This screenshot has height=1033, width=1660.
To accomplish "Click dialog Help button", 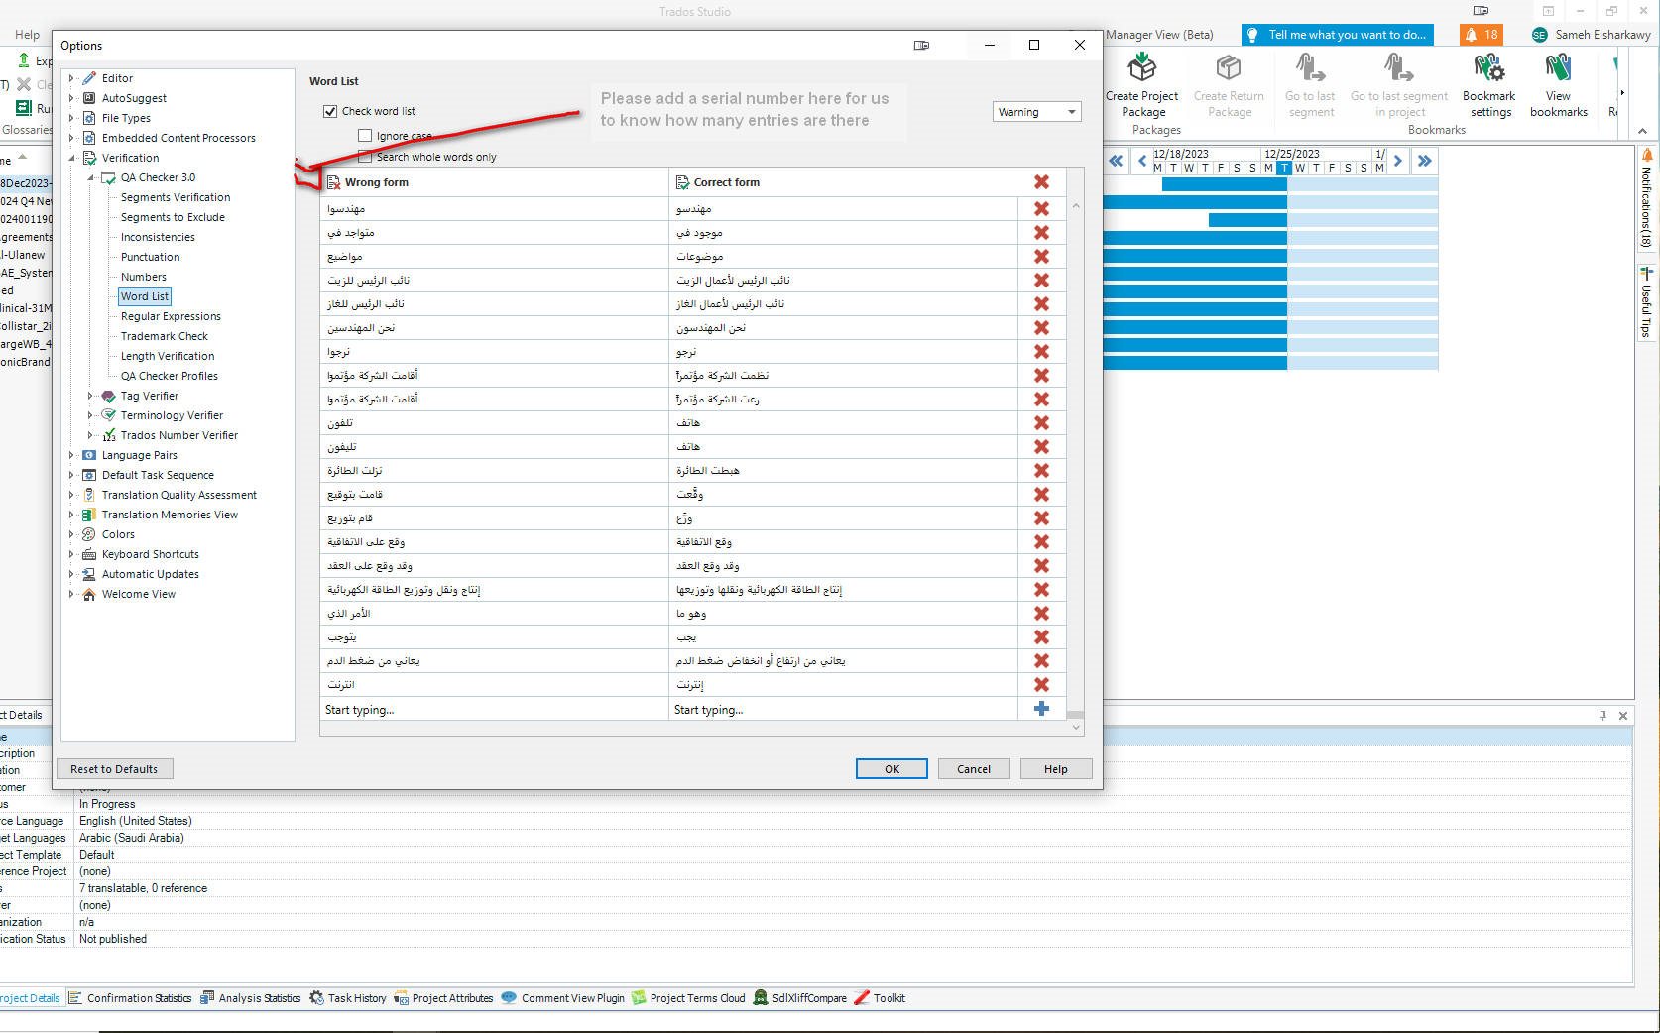I will point(1056,769).
